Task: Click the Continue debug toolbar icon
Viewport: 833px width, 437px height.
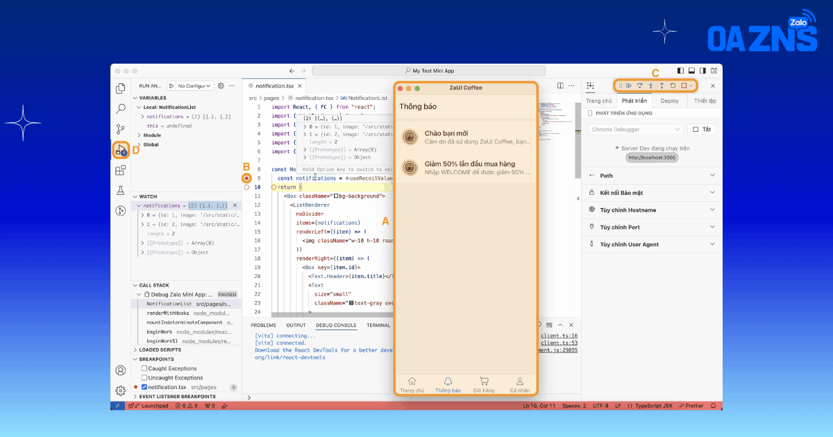Action: (x=628, y=86)
